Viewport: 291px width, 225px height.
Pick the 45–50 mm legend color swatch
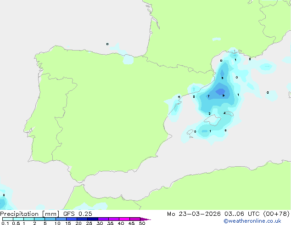pyautogui.click(x=135, y=219)
